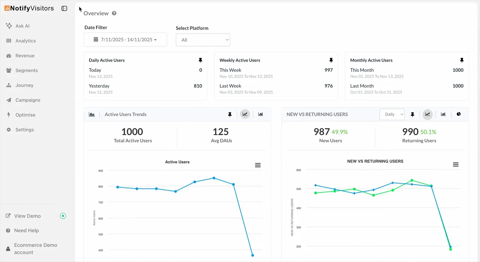The width and height of the screenshot is (480, 262).
Task: Open Active Users chart hamburger menu
Action: point(258,165)
